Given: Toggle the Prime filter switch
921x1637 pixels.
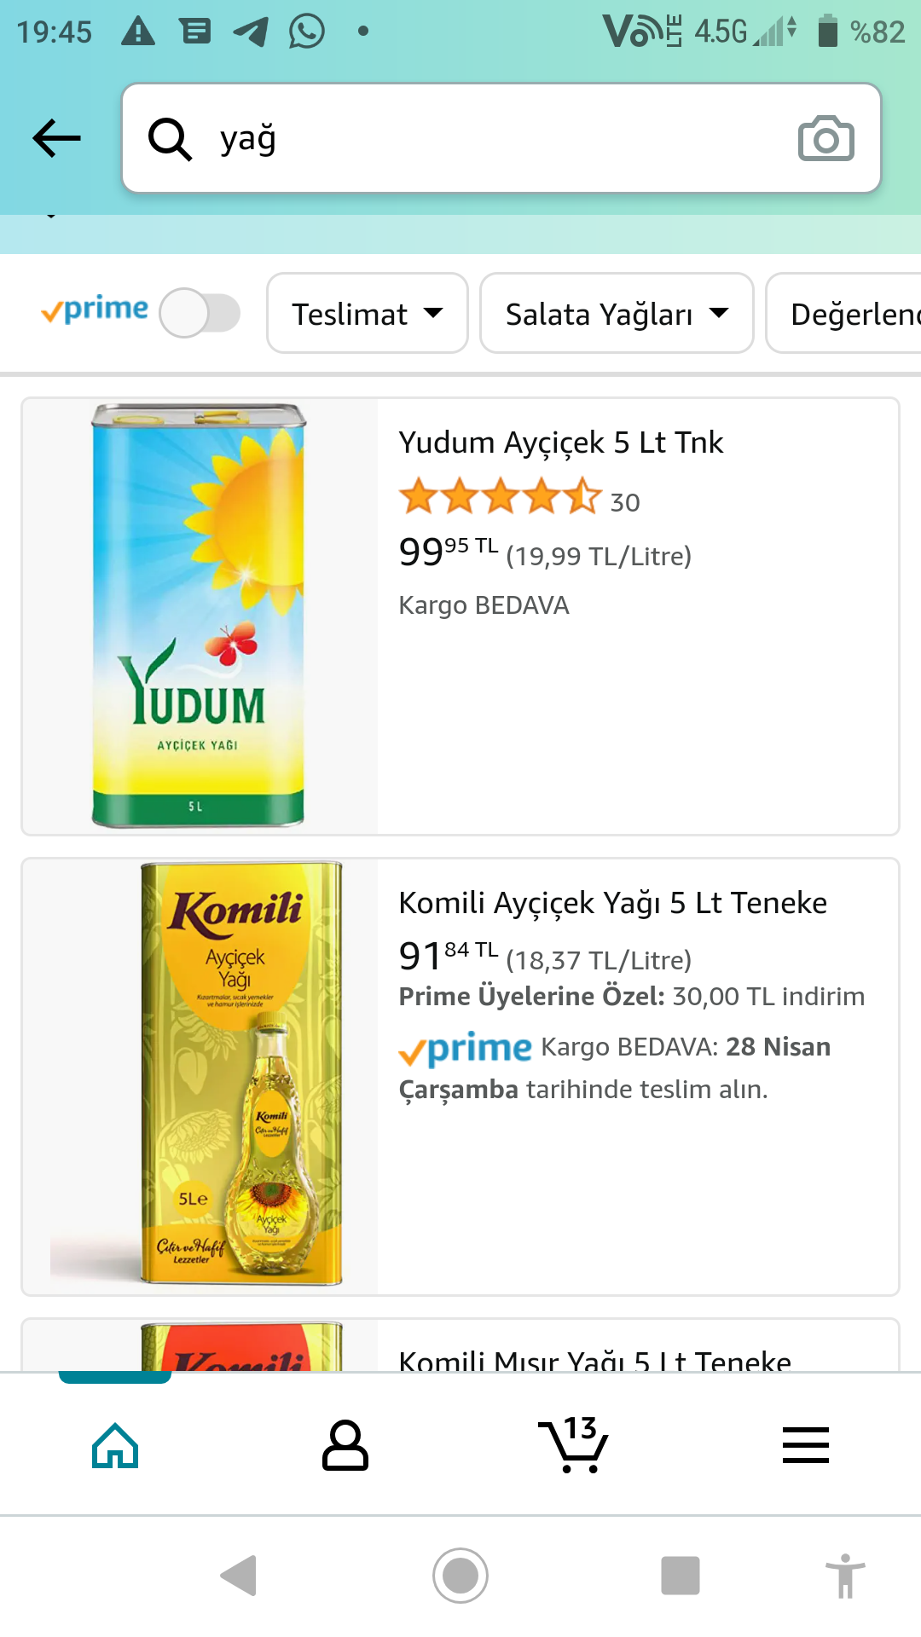Looking at the screenshot, I should pyautogui.click(x=200, y=313).
